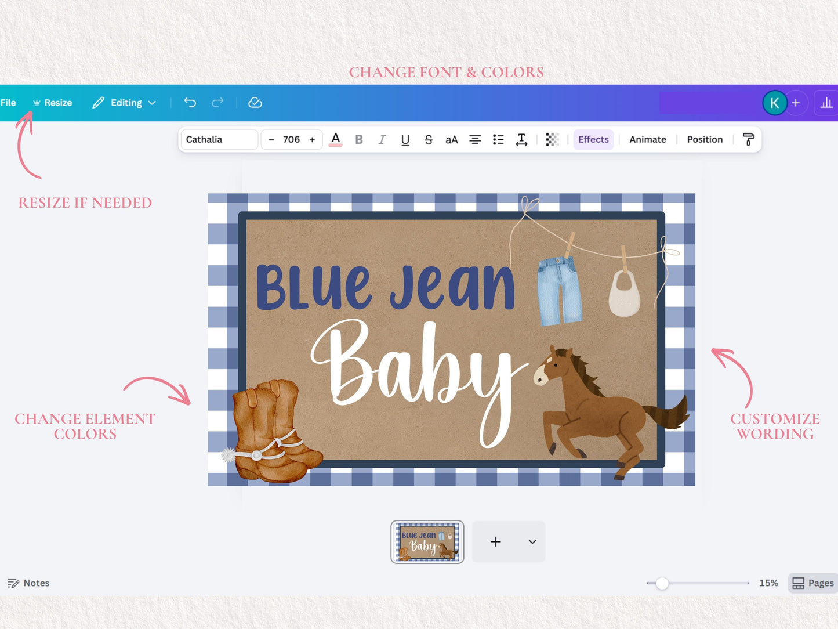Expand the add page options chevron
Screen dimensions: 838x629
click(x=532, y=542)
